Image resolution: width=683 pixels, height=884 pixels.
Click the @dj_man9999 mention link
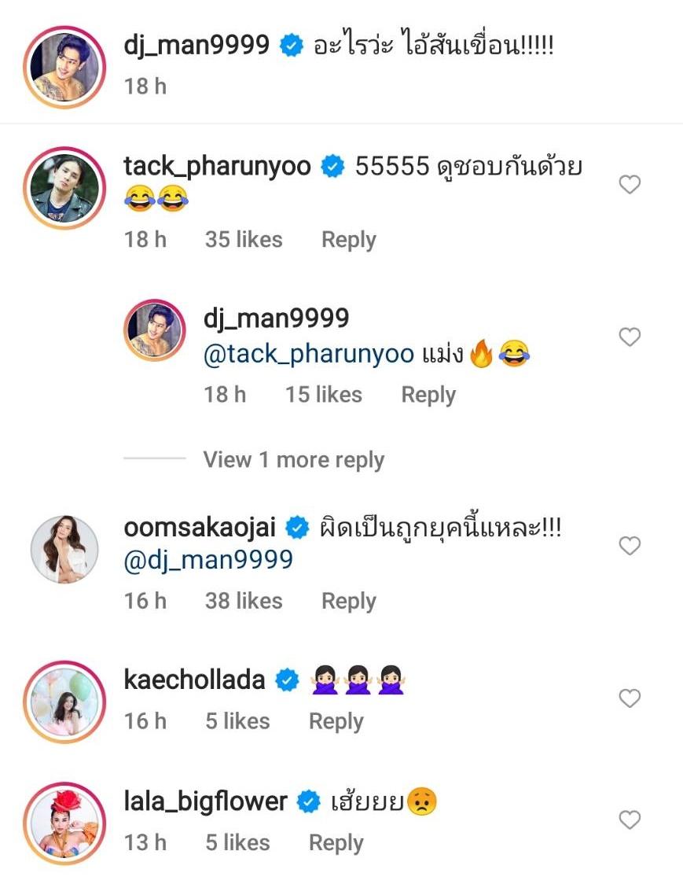208,560
